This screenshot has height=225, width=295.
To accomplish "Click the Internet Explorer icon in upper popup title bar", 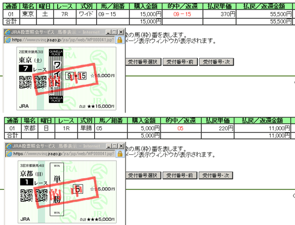I will pyautogui.click(x=7, y=32).
